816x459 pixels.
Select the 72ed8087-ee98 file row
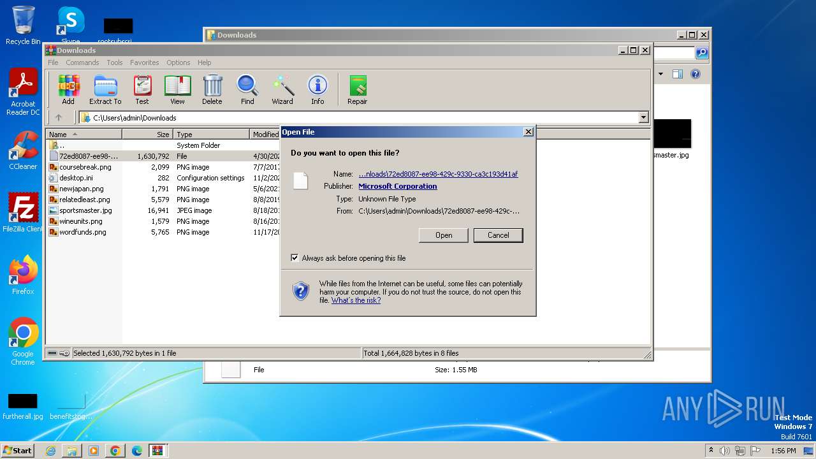[x=163, y=156]
